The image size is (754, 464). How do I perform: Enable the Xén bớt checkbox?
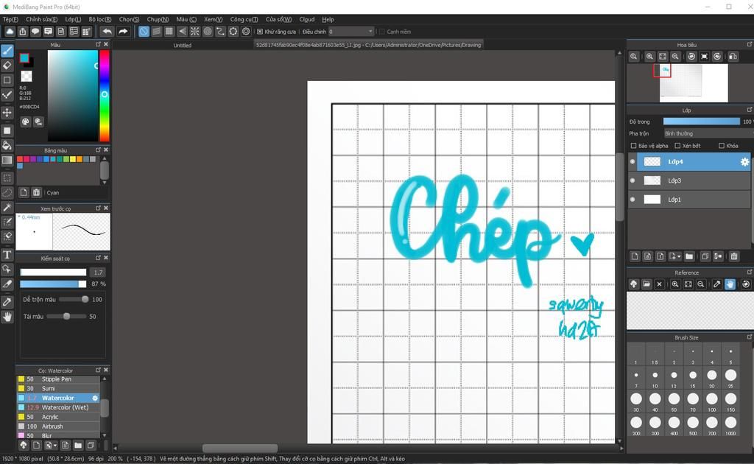pos(677,146)
